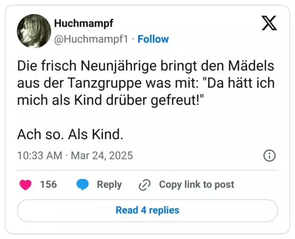This screenshot has width=295, height=239.
Task: Click the Reply label
Action: click(x=109, y=185)
